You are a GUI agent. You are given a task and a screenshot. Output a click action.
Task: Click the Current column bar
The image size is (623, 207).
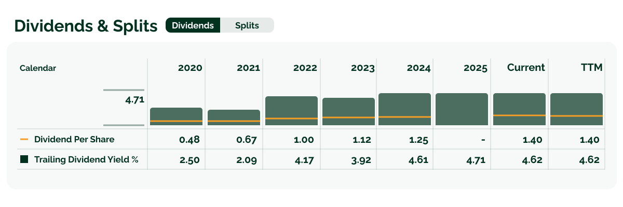pos(519,109)
